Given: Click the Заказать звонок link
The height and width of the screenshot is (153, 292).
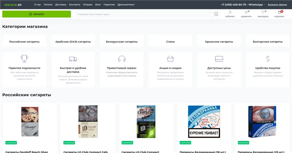Looking at the screenshot, I should (x=277, y=5).
